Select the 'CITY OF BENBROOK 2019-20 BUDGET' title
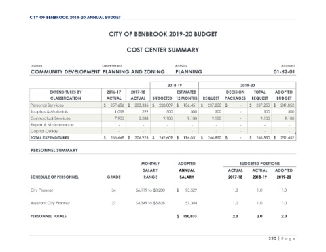Screen dimensions: 326x252 (x=163, y=34)
